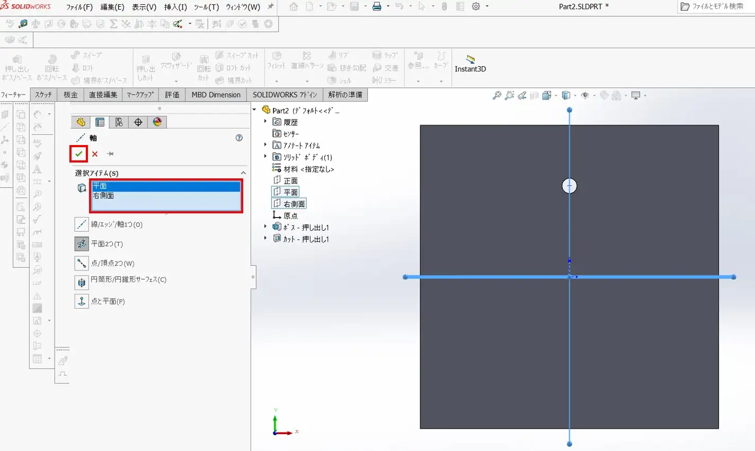Image resolution: width=755 pixels, height=451 pixels.
Task: Switch to the スケッチ tab
Action: pyautogui.click(x=43, y=95)
